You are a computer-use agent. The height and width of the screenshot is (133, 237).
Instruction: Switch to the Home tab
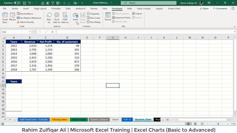click(15, 8)
